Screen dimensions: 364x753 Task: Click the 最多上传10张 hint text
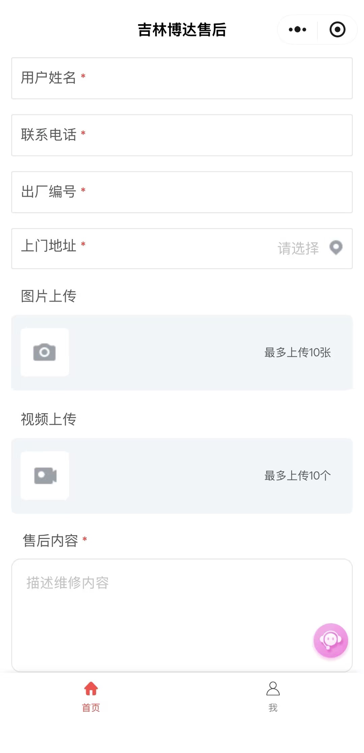(x=297, y=353)
